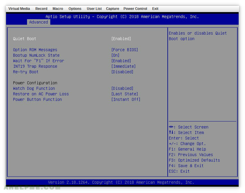Click the Power Configuration heading

coord(35,83)
